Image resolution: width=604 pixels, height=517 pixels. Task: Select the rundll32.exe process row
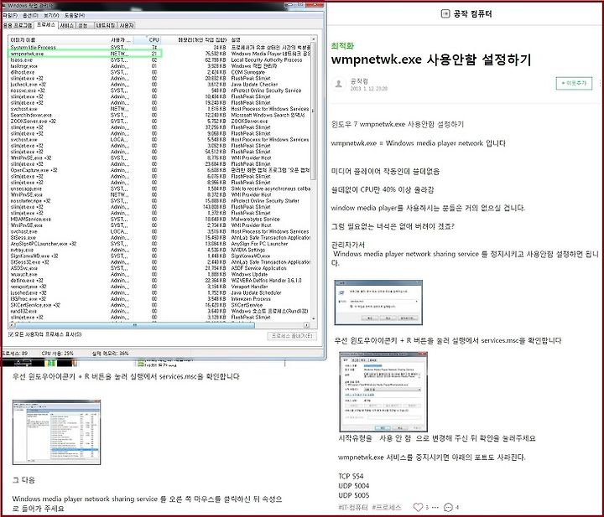(160, 311)
